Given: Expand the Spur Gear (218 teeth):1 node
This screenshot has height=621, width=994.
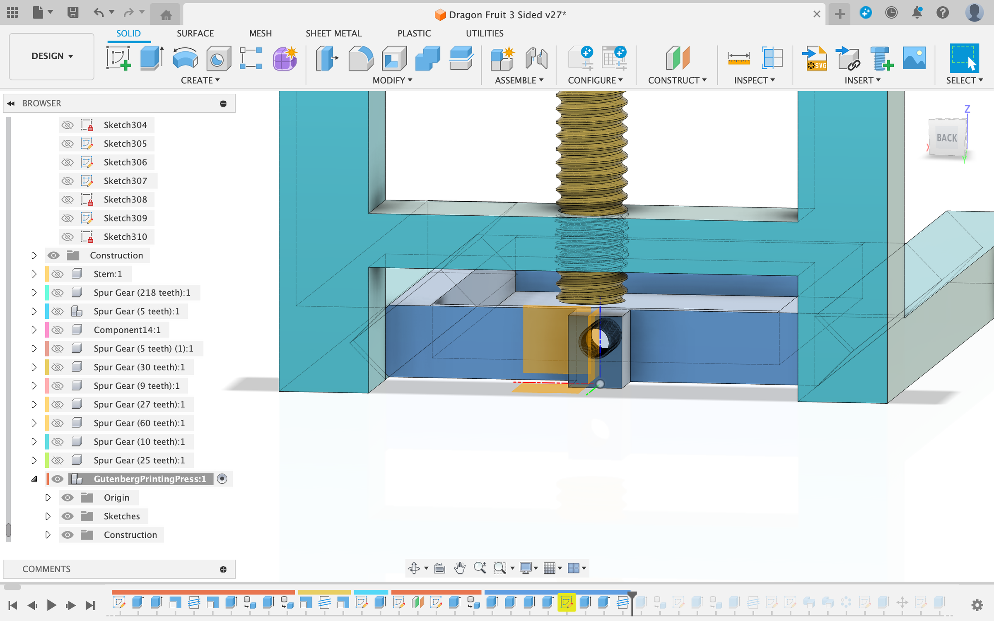Looking at the screenshot, I should pyautogui.click(x=34, y=293).
